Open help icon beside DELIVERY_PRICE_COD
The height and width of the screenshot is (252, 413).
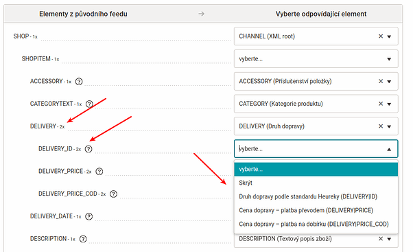pyautogui.click(x=113, y=194)
